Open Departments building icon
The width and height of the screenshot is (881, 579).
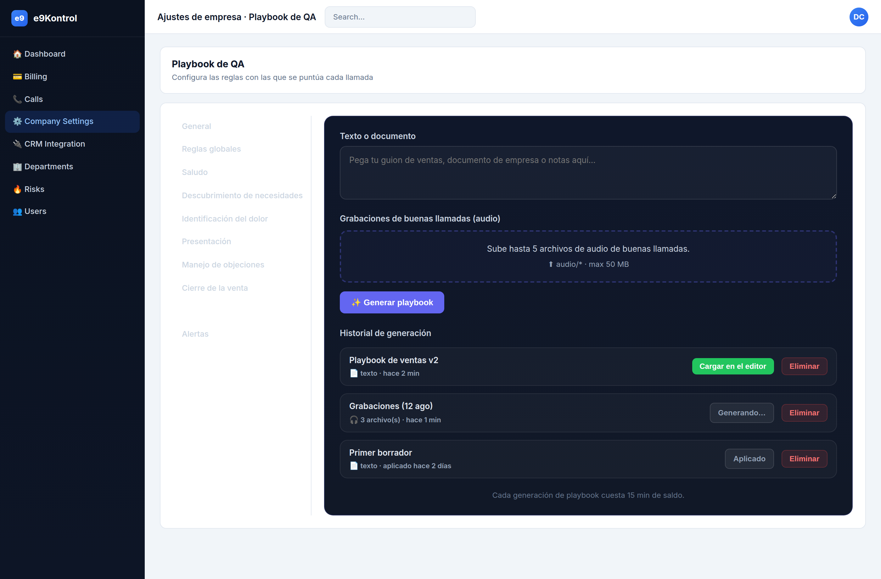click(17, 166)
